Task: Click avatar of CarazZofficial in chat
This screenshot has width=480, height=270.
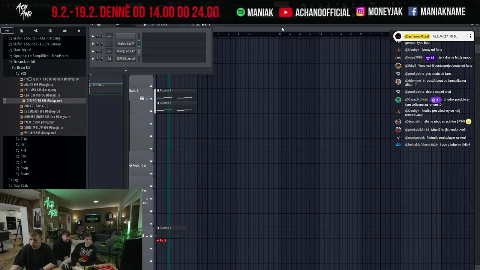Action: [398, 100]
